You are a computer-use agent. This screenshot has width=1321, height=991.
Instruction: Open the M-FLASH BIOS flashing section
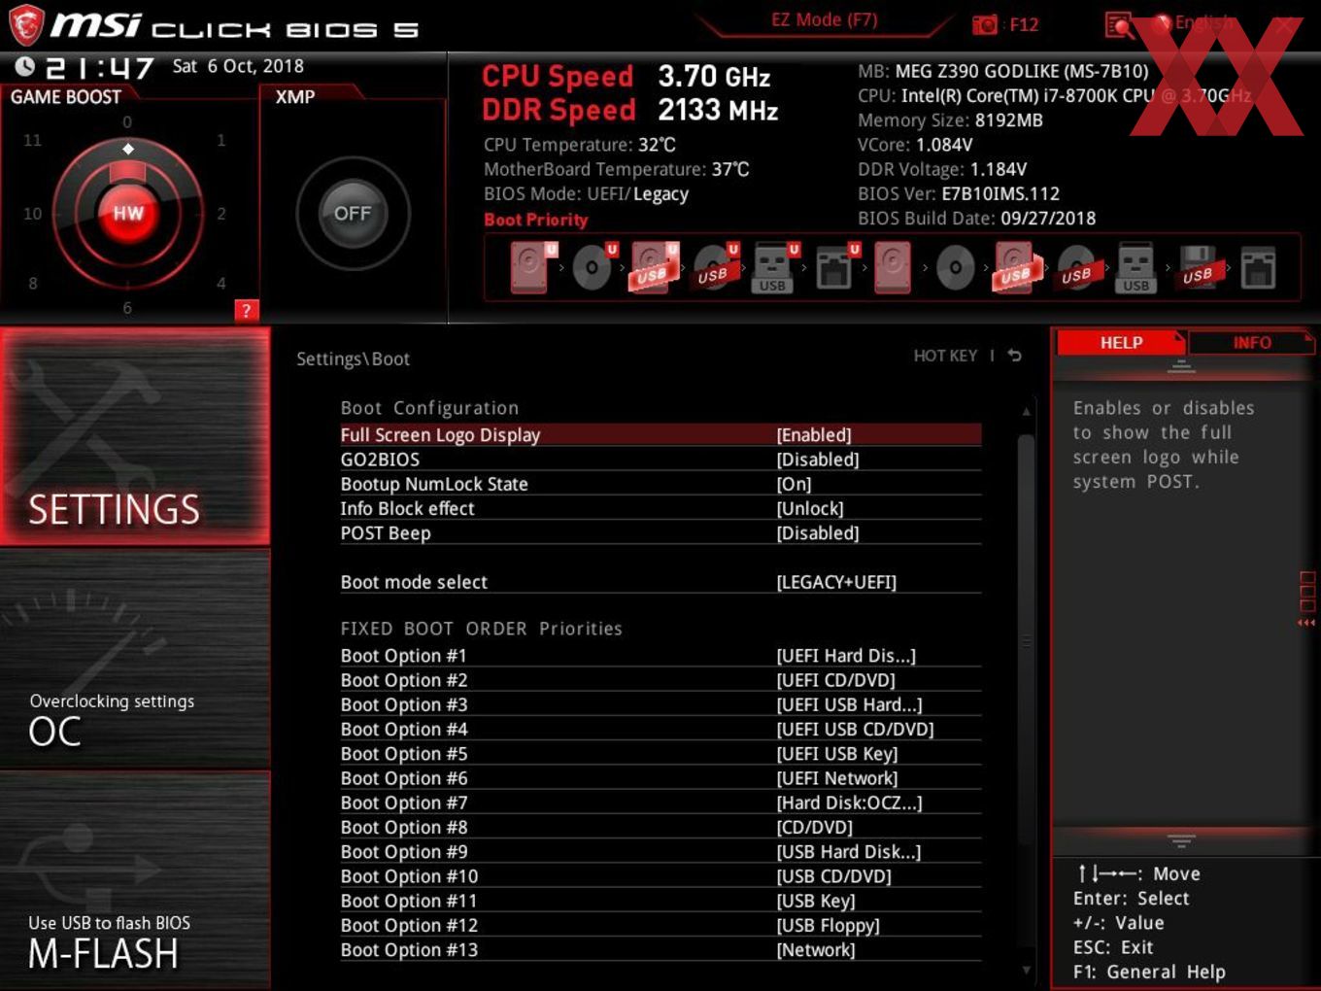click(x=135, y=880)
